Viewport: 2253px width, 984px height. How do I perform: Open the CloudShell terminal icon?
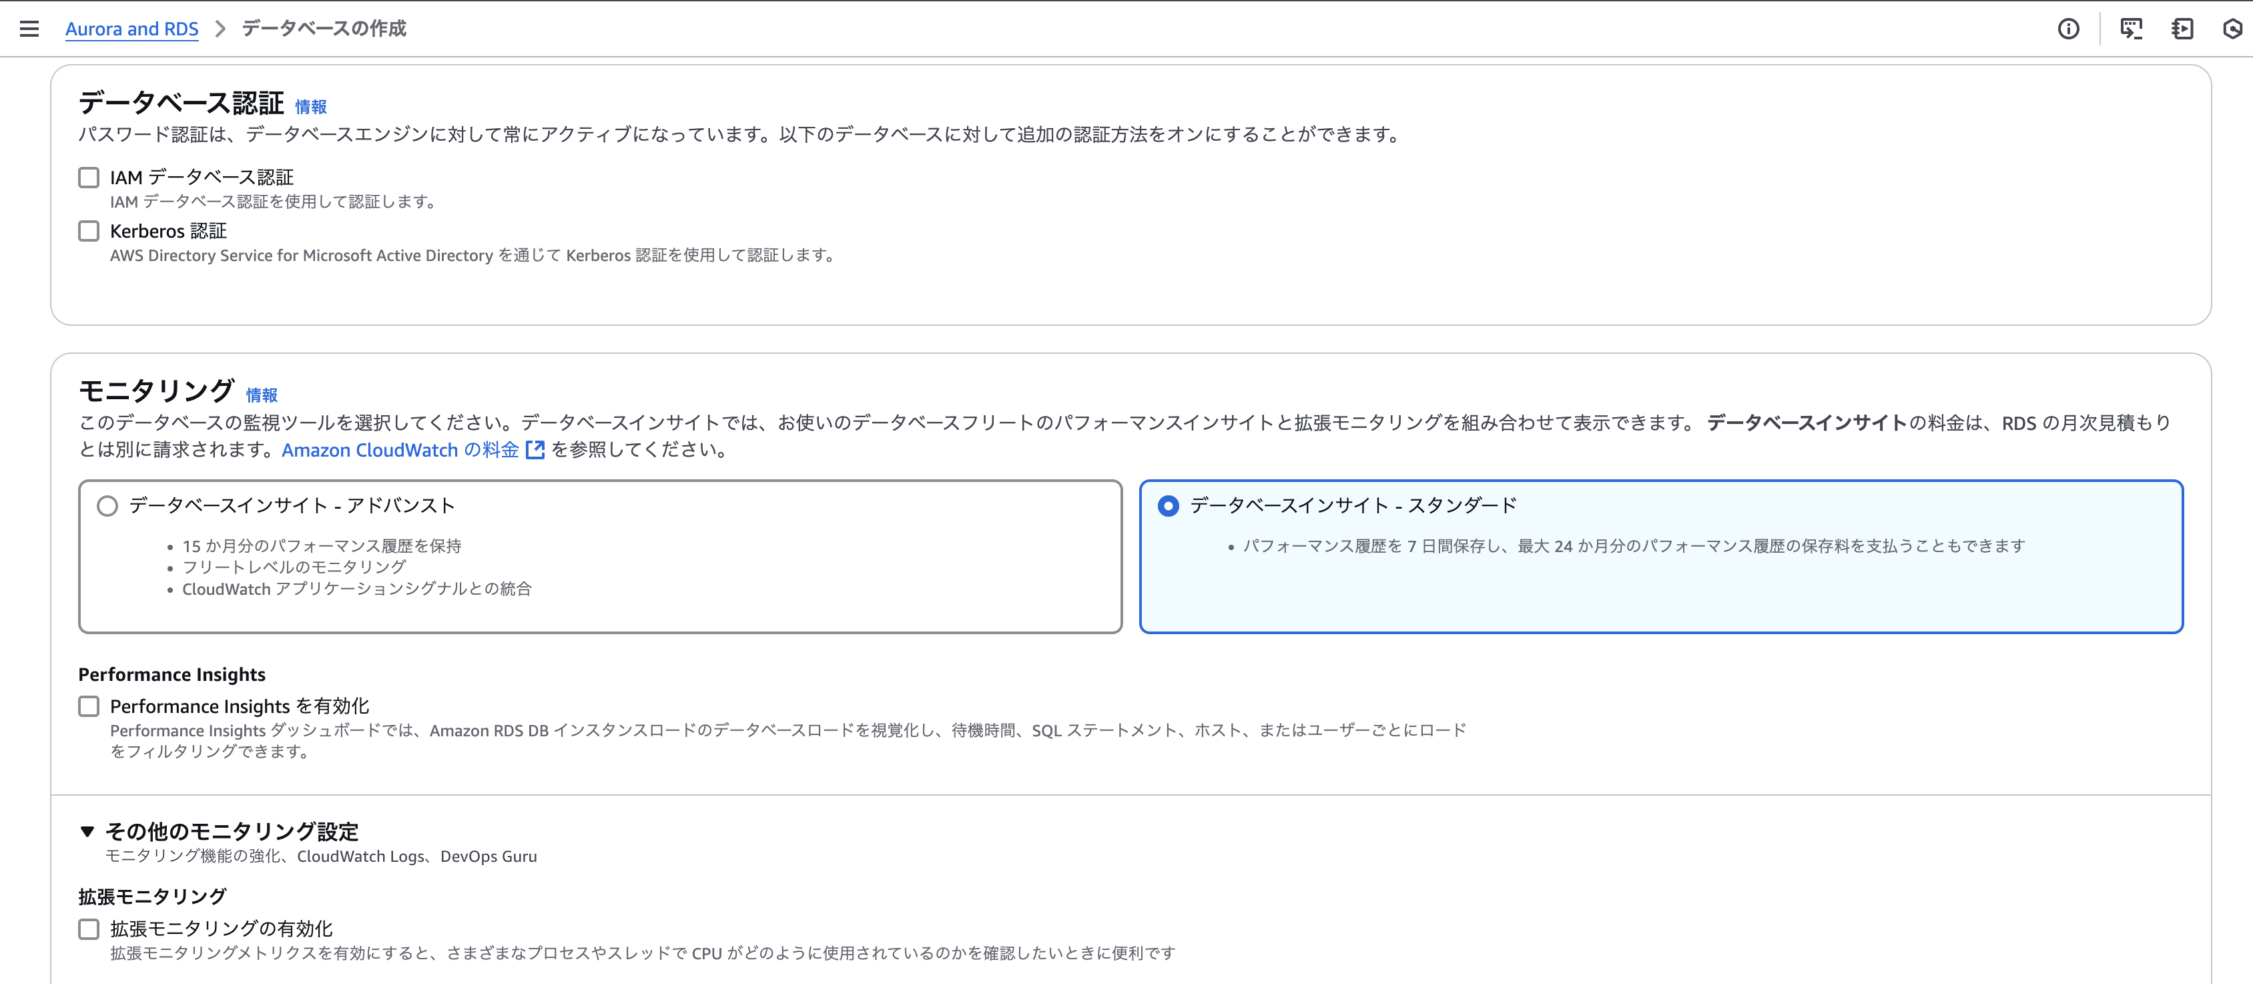point(2131,29)
